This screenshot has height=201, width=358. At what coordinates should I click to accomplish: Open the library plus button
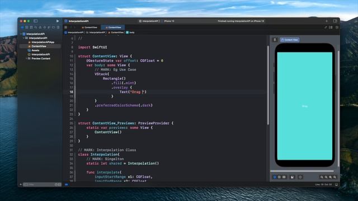point(327,21)
